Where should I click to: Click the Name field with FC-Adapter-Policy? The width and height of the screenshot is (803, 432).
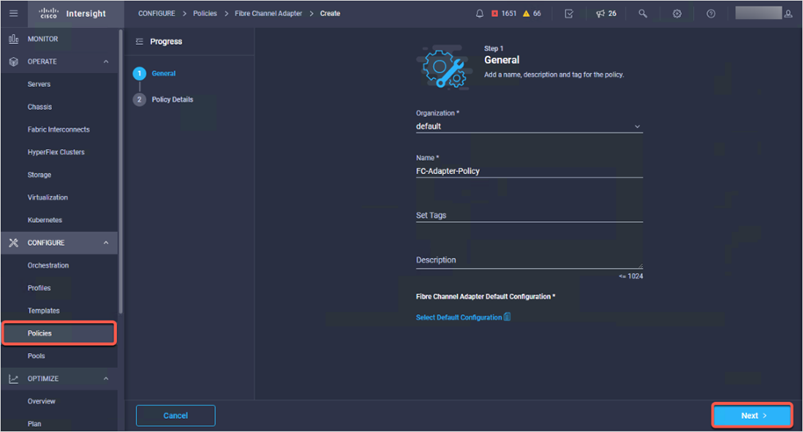pos(529,171)
